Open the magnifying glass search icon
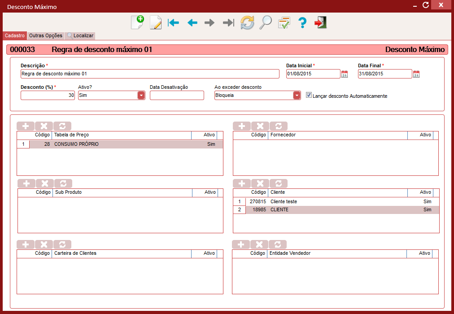Screen dimensions: 454x314 tap(266, 22)
